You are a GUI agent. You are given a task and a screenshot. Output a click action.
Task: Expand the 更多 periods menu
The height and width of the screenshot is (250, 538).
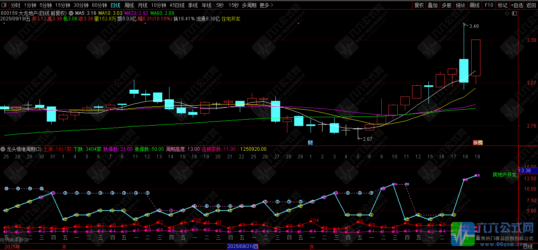(266, 5)
